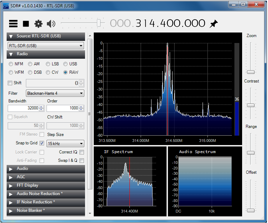This screenshot has width=268, height=223.
Task: Open the gear configuration icon
Action: [x=38, y=24]
